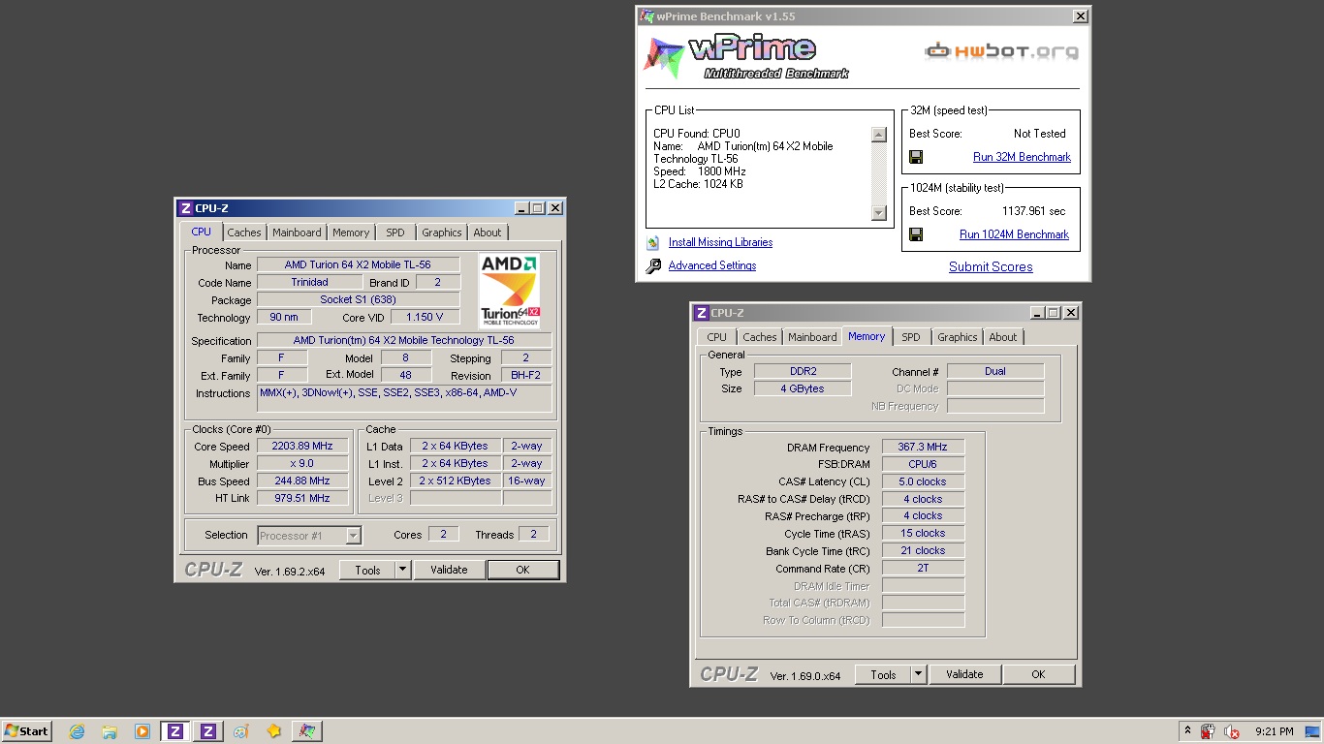
Task: Click the icon beside Install Missing Libraries
Action: (653, 242)
